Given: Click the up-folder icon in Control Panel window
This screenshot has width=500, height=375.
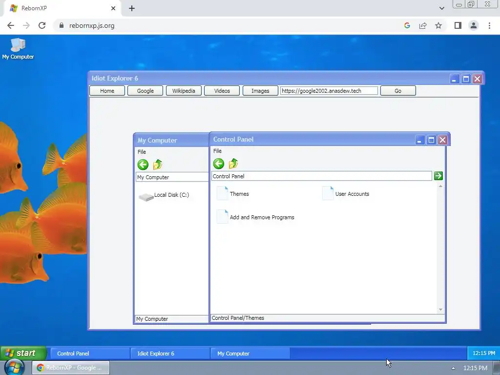Looking at the screenshot, I should [x=233, y=163].
